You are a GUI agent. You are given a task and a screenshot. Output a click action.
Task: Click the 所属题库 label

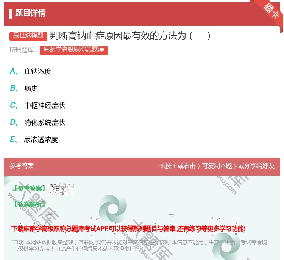click(x=23, y=50)
